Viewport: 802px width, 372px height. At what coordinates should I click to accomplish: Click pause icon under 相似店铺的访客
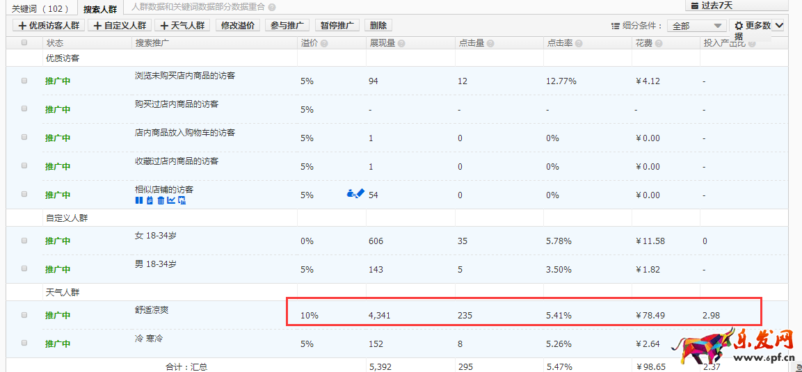(138, 201)
